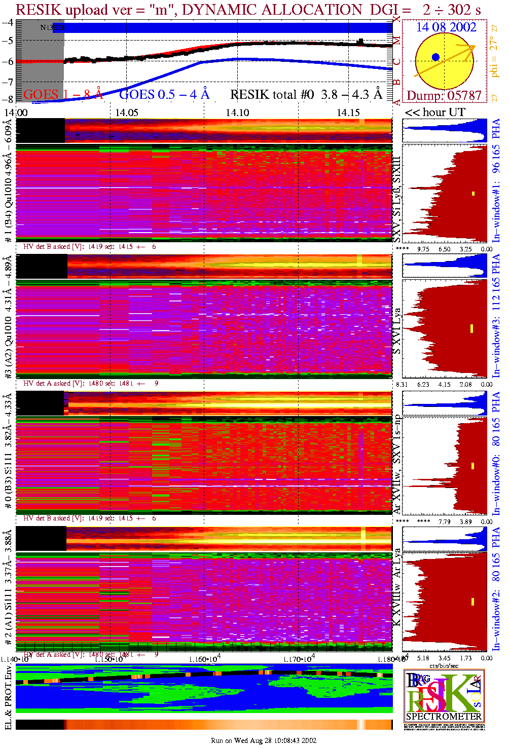The width and height of the screenshot is (509, 748).
Task: Click the << hour UT label
Action: click(435, 113)
